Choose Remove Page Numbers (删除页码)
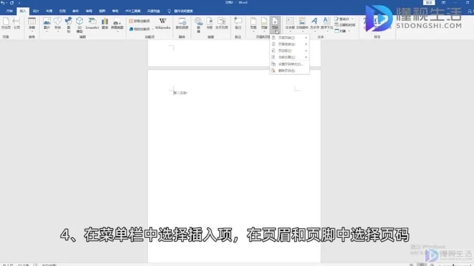The height and width of the screenshot is (266, 474). pyautogui.click(x=290, y=71)
